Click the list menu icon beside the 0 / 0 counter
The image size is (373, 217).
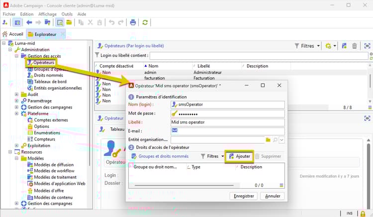(281, 185)
